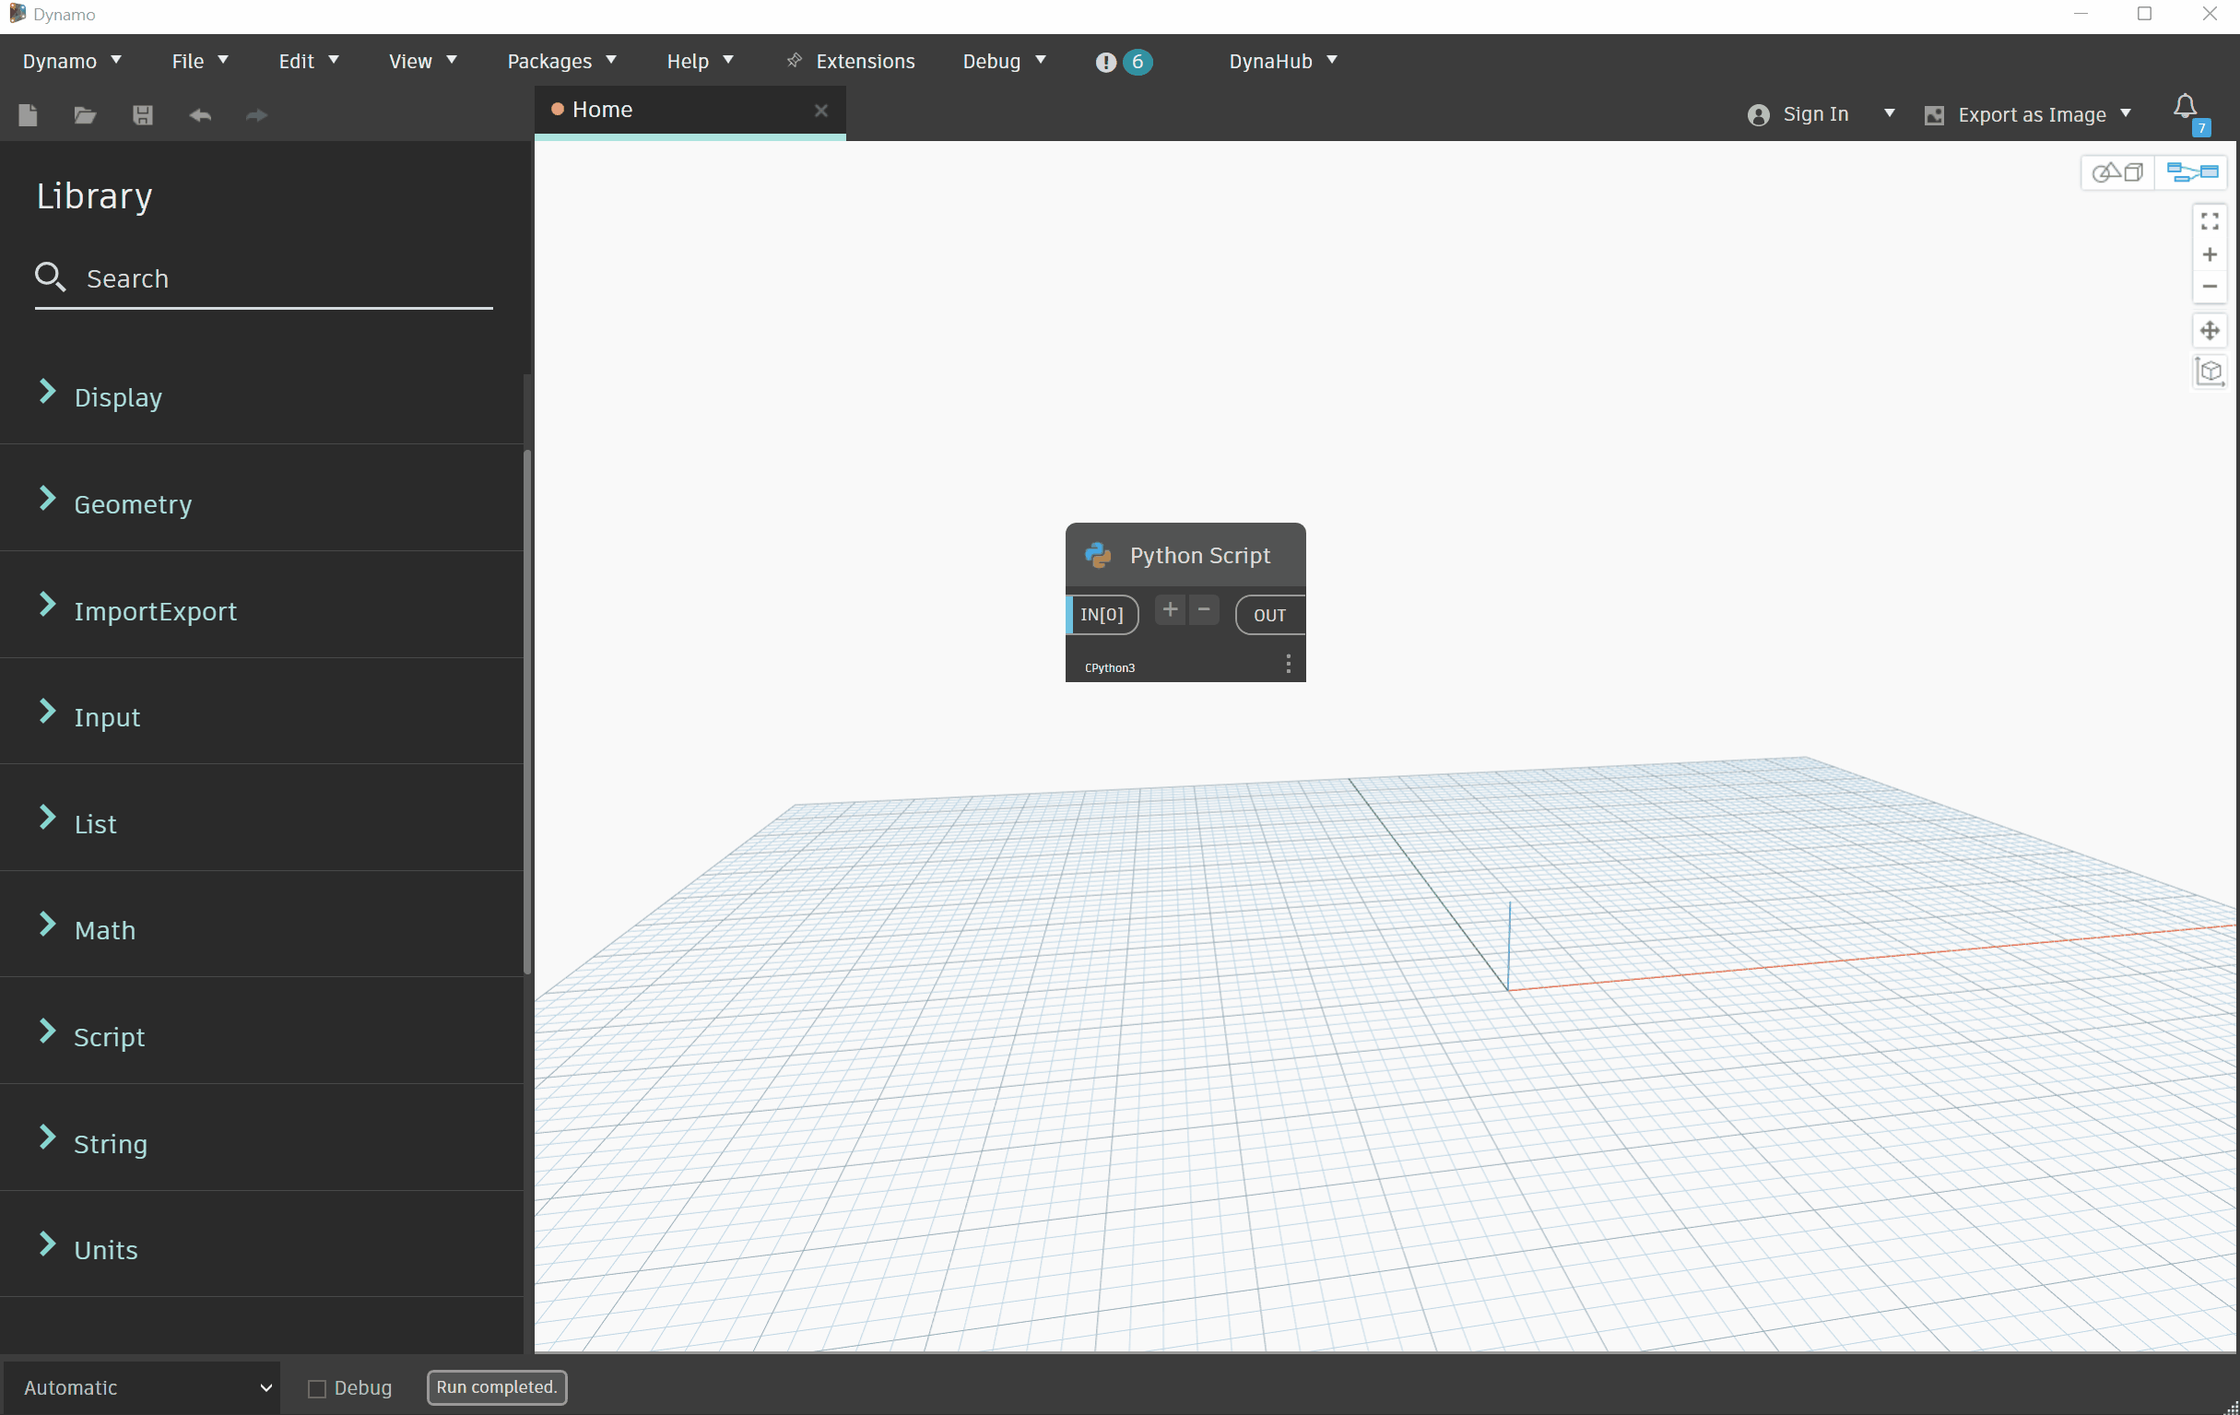Viewport: 2240px width, 1415px height.
Task: Activate the Pan tool icon
Action: [x=2210, y=329]
